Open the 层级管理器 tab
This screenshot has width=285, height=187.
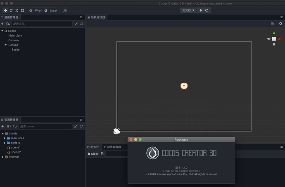(10, 17)
